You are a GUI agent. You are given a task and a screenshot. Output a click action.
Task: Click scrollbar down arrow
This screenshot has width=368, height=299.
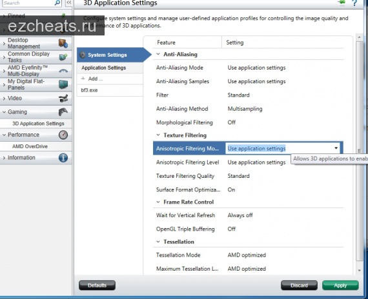359,271
